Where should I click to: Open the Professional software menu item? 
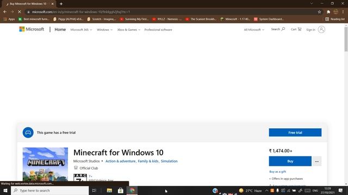click(x=158, y=30)
